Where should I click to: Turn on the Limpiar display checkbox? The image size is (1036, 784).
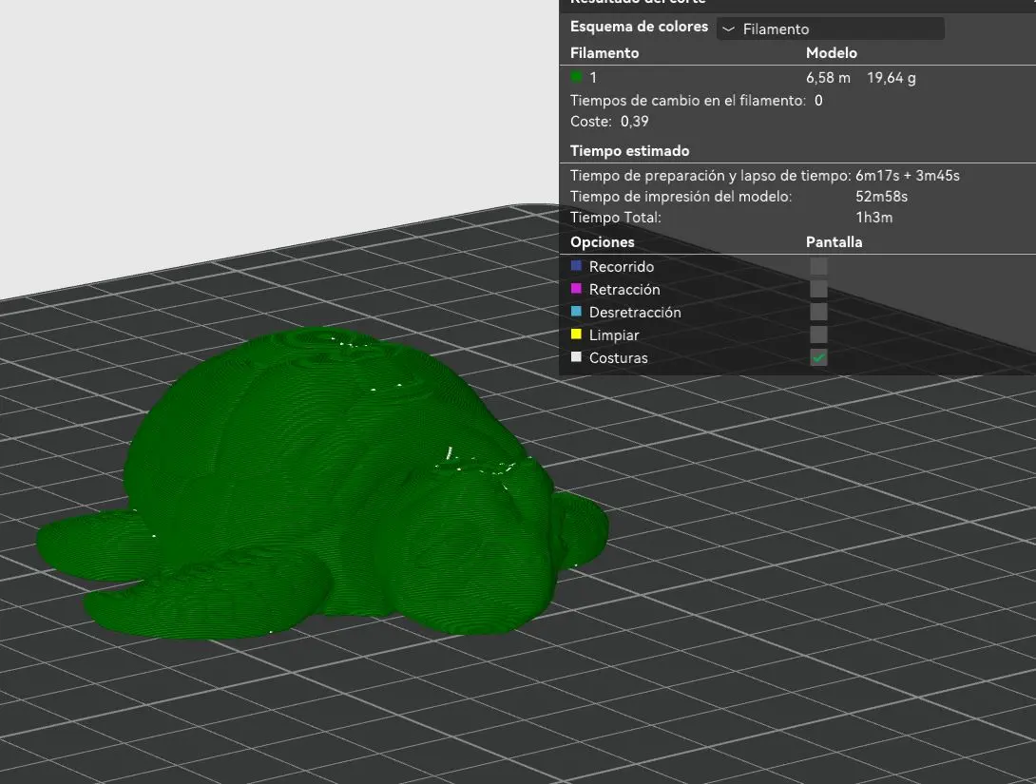pyautogui.click(x=818, y=335)
